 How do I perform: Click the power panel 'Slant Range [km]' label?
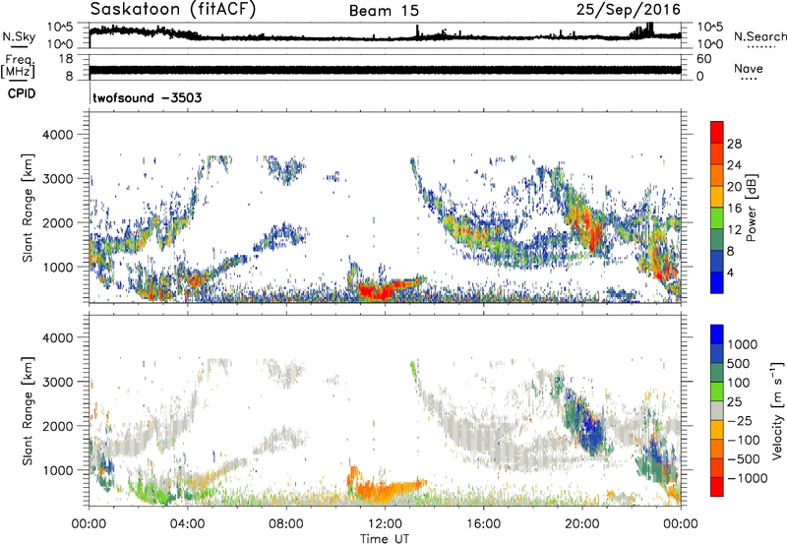(28, 208)
